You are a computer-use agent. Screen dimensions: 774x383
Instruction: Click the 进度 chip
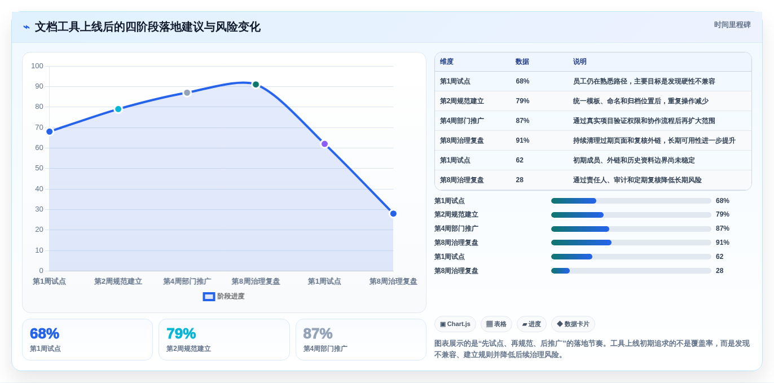tap(531, 324)
